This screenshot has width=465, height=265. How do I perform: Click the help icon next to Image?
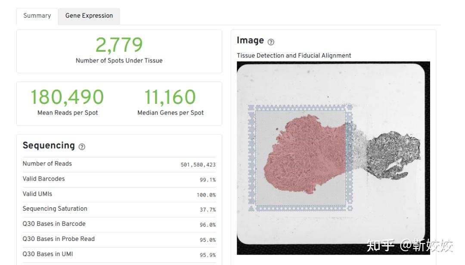pos(271,42)
